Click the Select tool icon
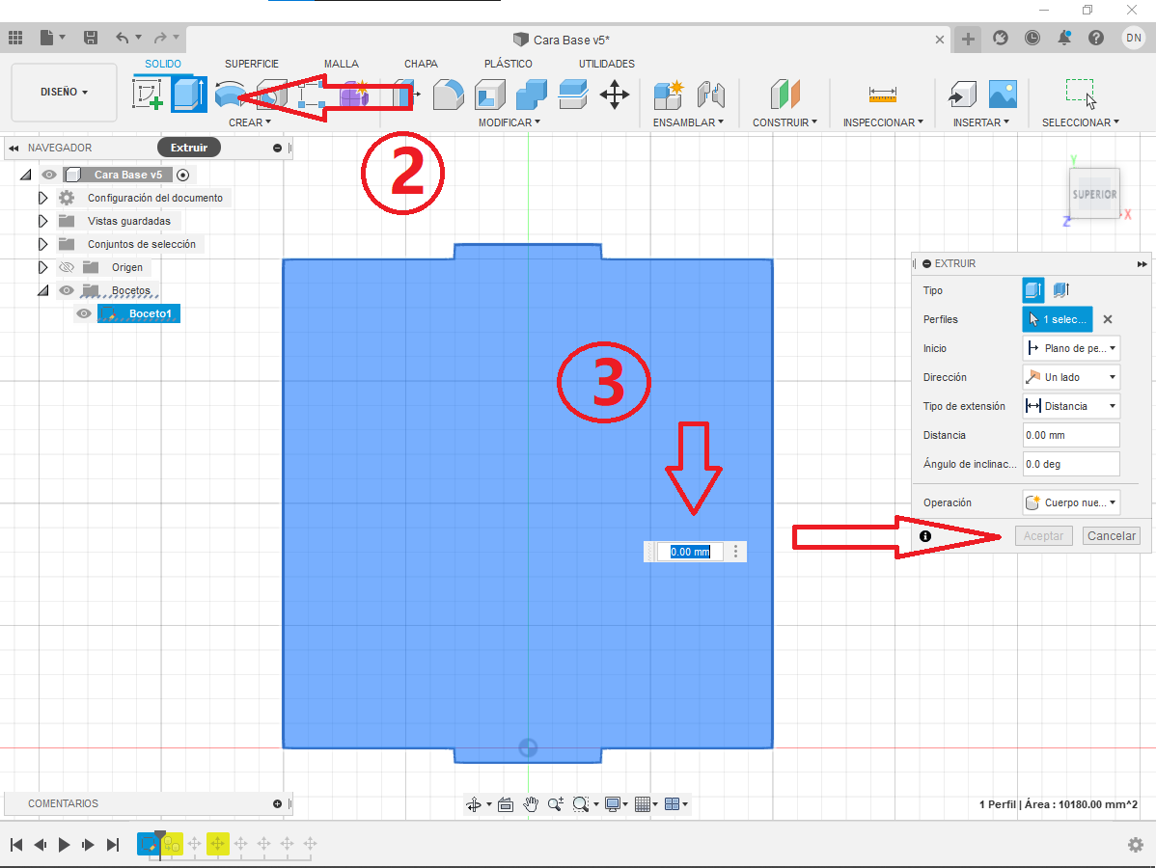 click(1081, 95)
